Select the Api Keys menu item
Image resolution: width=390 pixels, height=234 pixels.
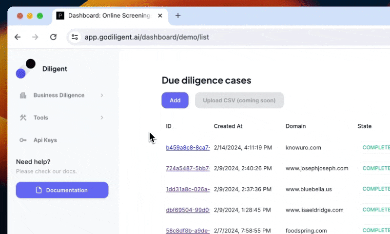pos(45,140)
